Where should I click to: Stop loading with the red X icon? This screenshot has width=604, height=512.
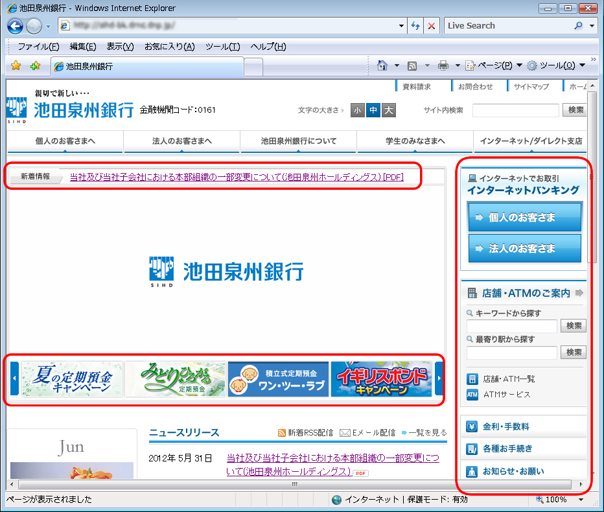point(432,26)
